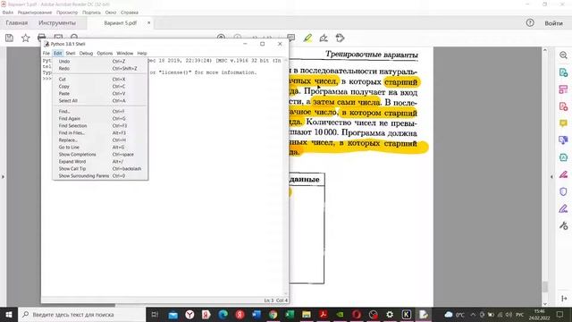This screenshot has width=572, height=322.
Task: Choose Find Selection from the Edit menu
Action: 100,125
